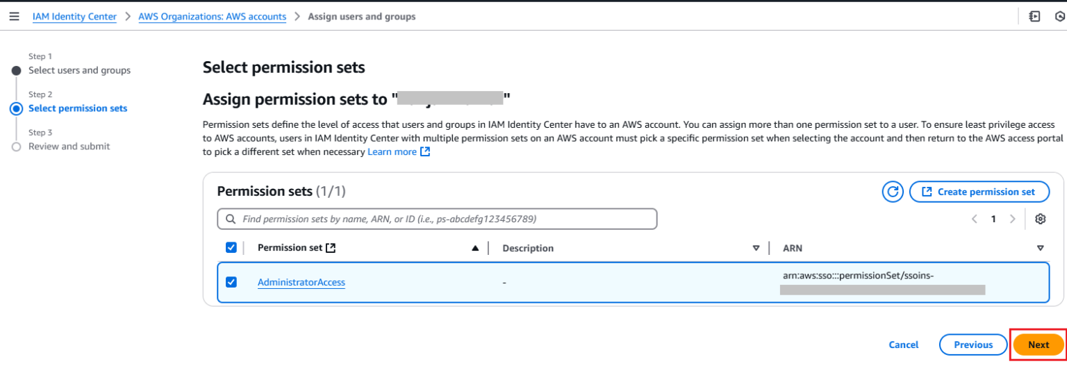Open the AdministratorAccess permission set link

click(x=301, y=282)
